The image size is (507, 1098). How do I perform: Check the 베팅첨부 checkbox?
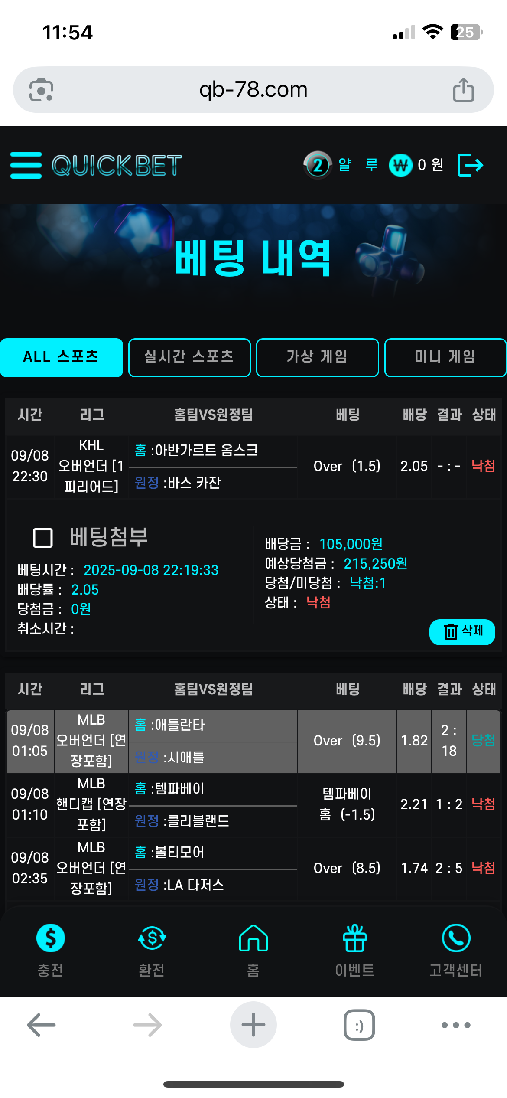click(x=43, y=538)
